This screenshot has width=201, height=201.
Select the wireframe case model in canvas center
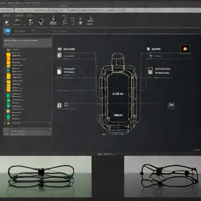pyautogui.click(x=118, y=94)
